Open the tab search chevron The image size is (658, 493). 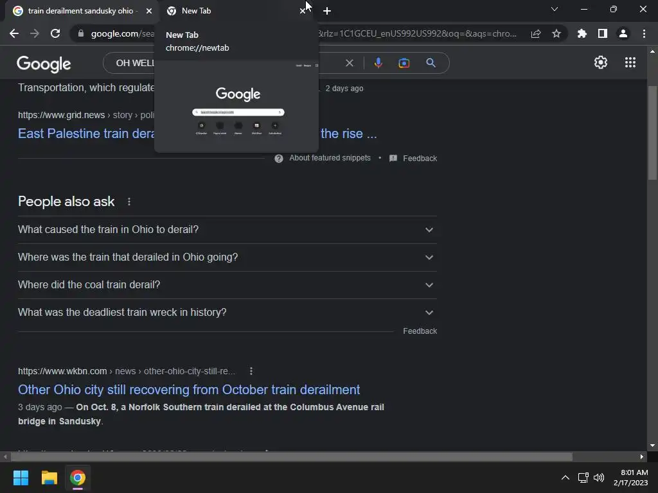point(555,9)
